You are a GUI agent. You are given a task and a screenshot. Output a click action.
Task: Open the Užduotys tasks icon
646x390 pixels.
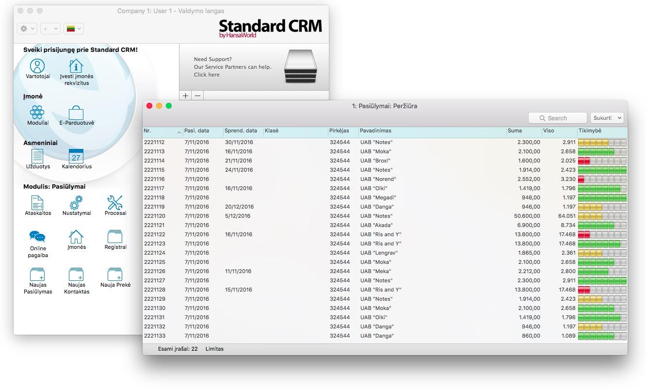[x=37, y=156]
